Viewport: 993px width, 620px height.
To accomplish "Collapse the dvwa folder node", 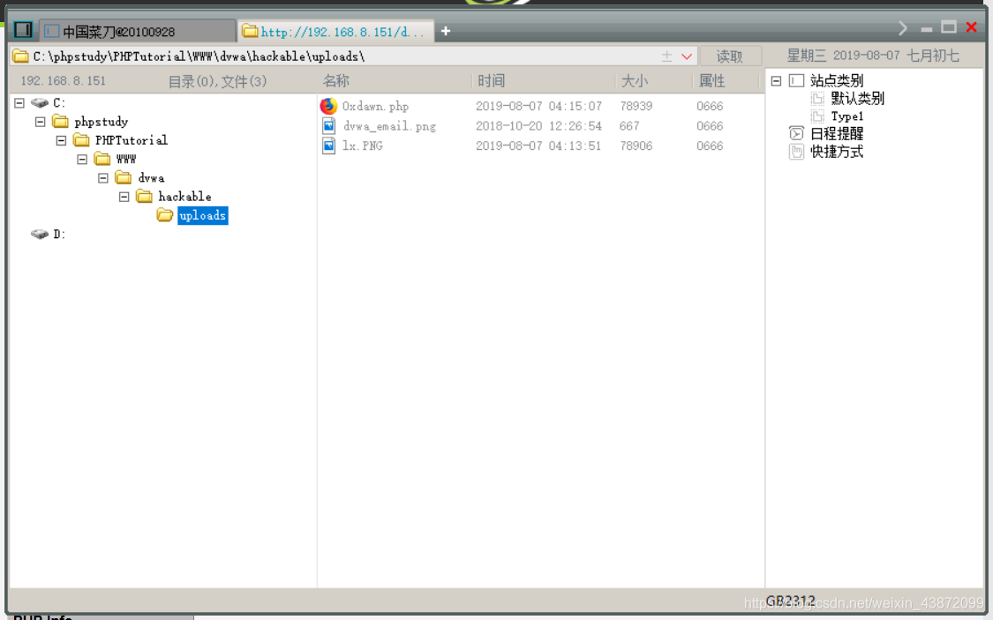I will [x=103, y=178].
